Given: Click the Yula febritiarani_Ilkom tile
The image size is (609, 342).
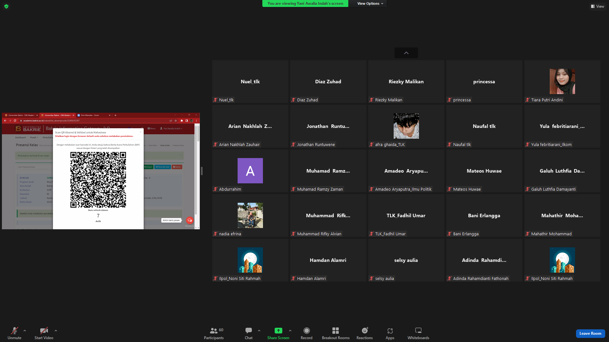Looking at the screenshot, I should point(562,126).
